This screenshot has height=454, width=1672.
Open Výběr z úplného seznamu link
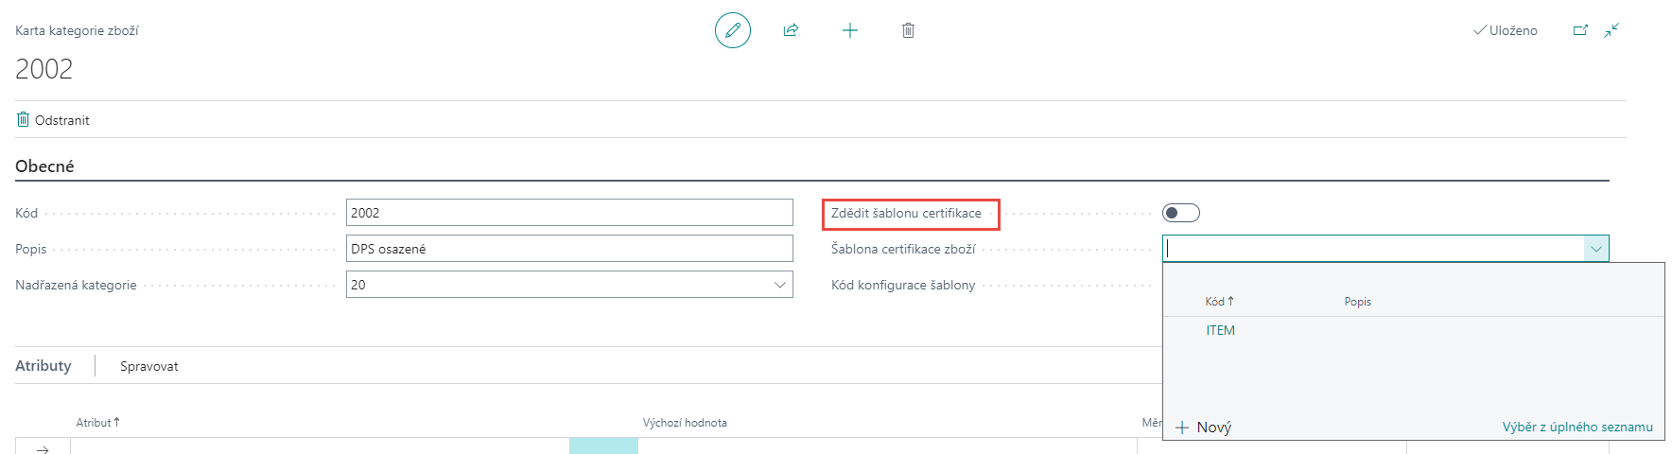tap(1576, 428)
